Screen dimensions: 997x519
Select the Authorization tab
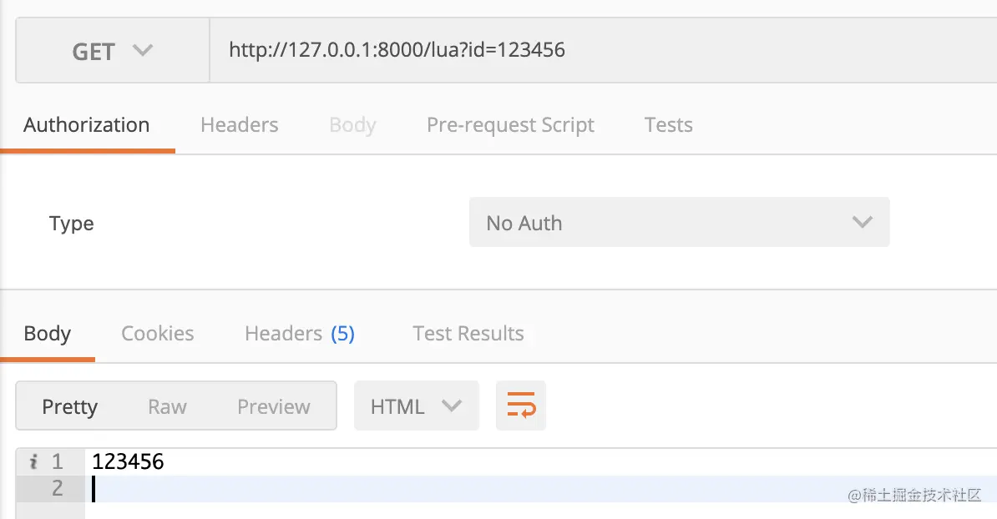coord(87,124)
